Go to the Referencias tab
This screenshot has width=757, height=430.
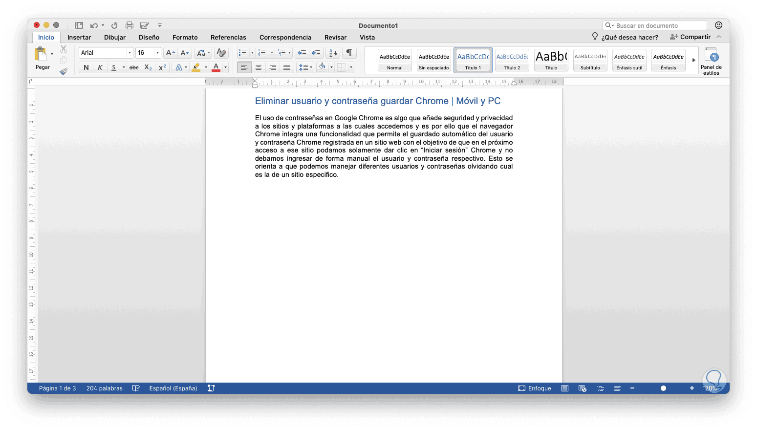click(228, 37)
